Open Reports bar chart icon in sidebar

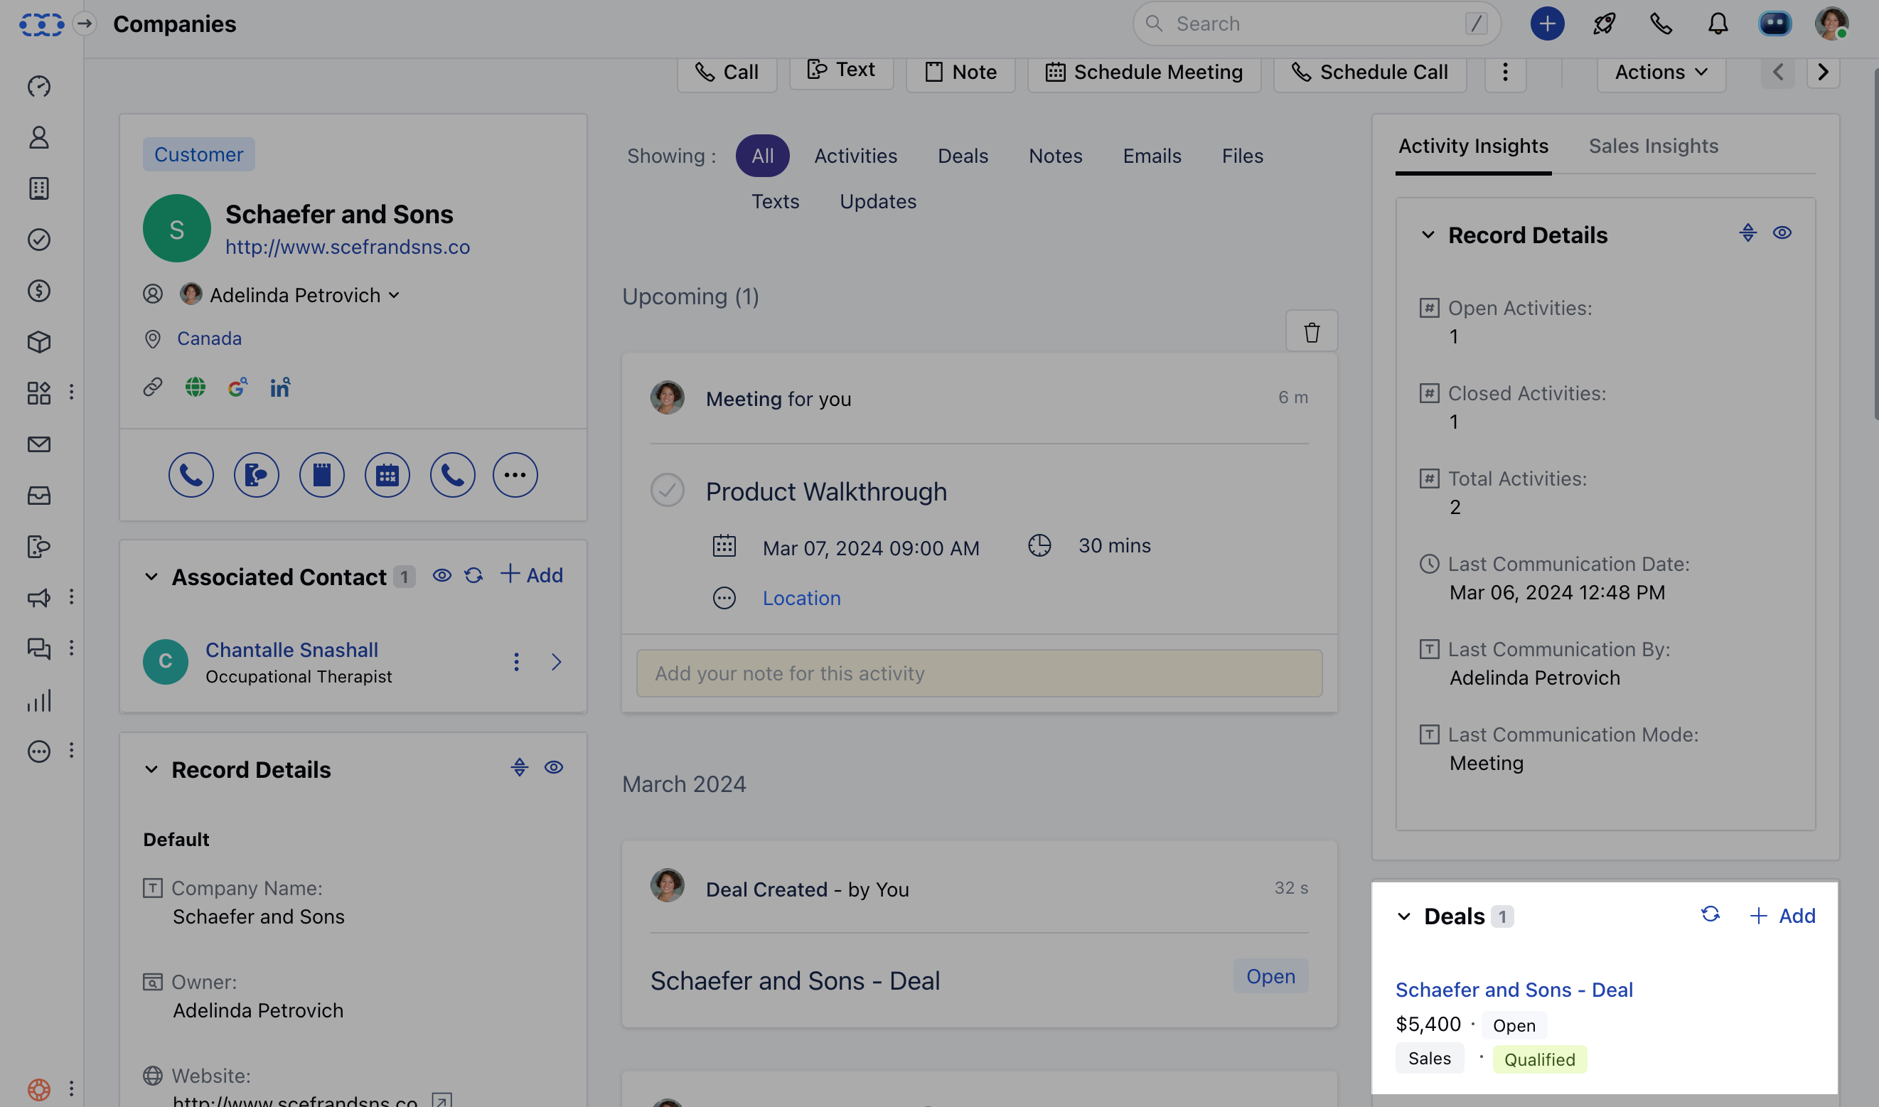pyautogui.click(x=39, y=700)
